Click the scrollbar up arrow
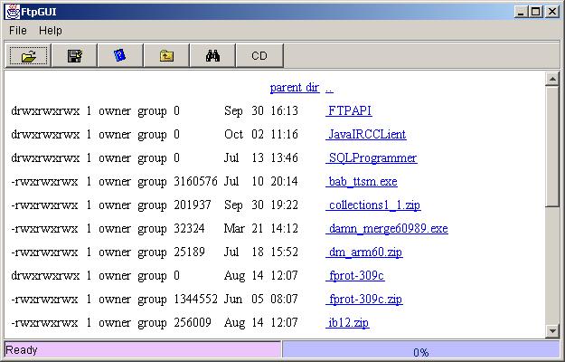This screenshot has height=362, width=565. pyautogui.click(x=553, y=80)
